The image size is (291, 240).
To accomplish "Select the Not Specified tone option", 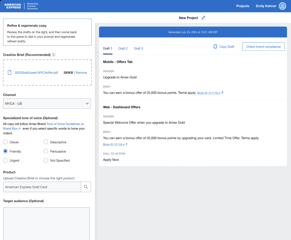I will [x=46, y=160].
